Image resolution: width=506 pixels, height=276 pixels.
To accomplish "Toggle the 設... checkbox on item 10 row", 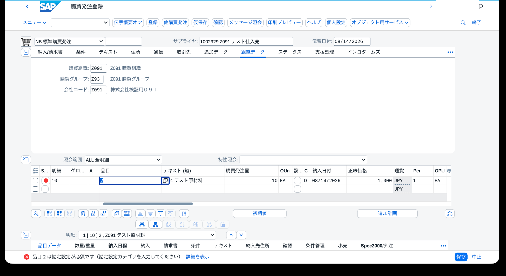I will click(x=298, y=181).
